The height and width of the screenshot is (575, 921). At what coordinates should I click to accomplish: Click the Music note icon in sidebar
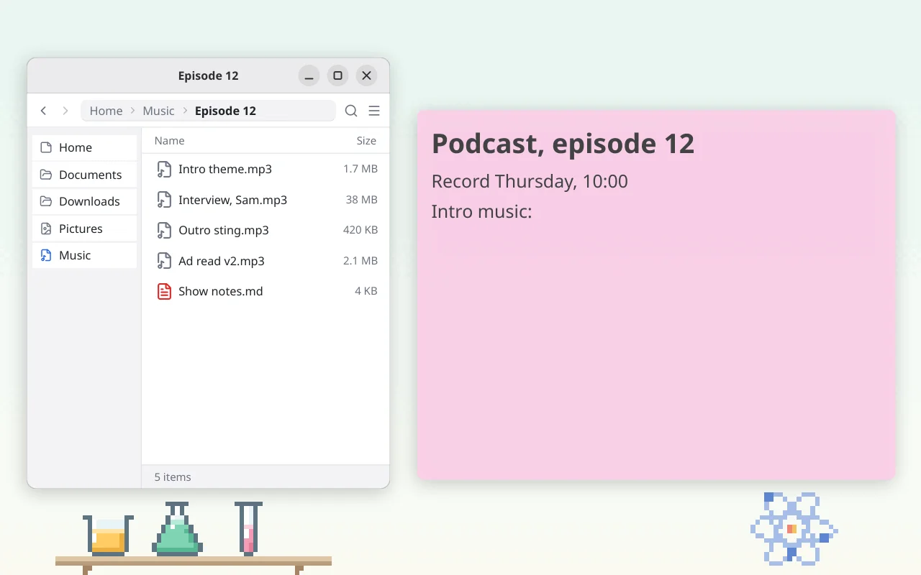click(x=46, y=255)
